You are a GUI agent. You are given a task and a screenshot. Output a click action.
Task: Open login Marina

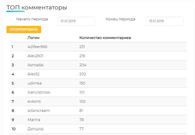[x=34, y=119]
